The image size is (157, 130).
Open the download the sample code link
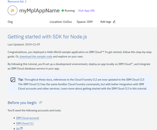(36, 56)
